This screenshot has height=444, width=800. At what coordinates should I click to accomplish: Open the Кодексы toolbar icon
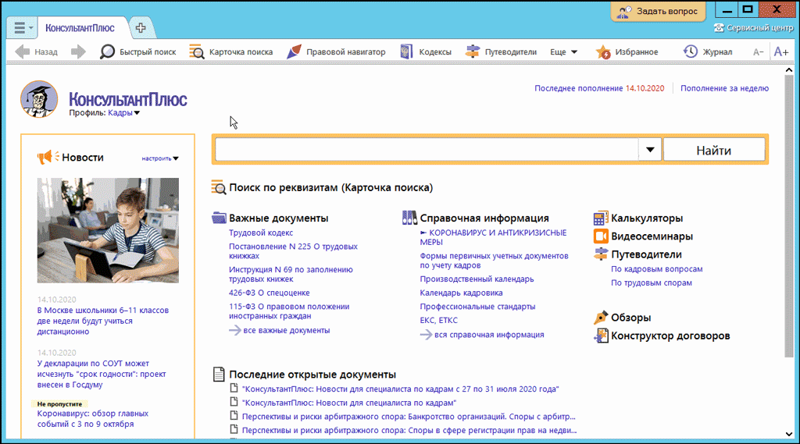point(406,52)
